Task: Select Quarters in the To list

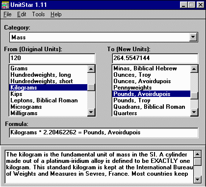Action: pyautogui.click(x=152, y=113)
